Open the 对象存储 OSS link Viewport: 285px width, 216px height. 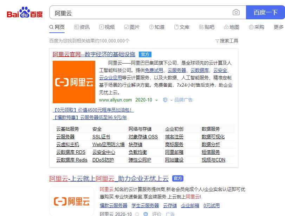[x=143, y=137]
